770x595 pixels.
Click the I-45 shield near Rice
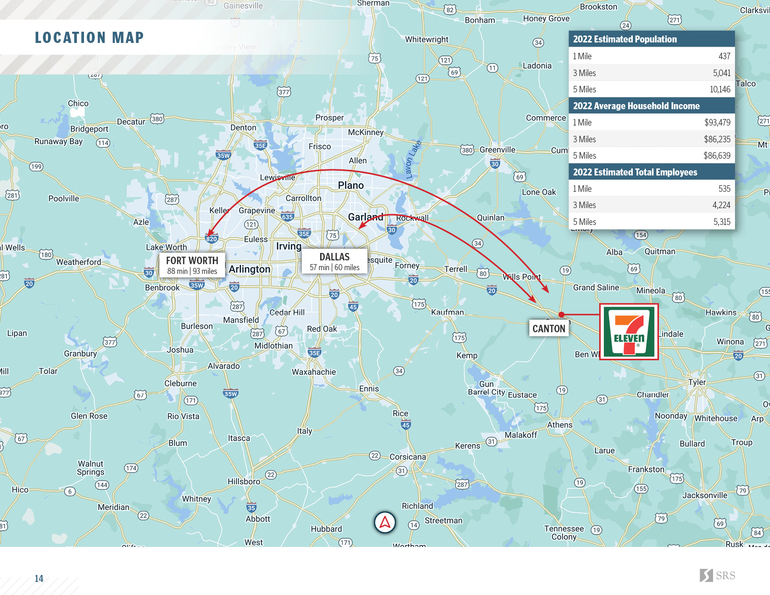[x=406, y=425]
